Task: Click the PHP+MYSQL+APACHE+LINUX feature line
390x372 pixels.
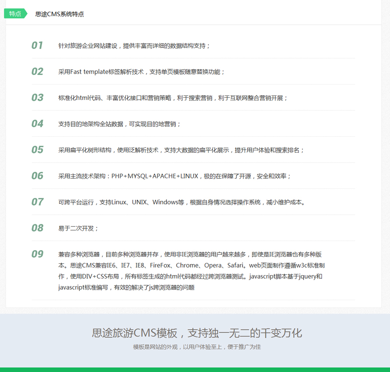Action: [174, 176]
